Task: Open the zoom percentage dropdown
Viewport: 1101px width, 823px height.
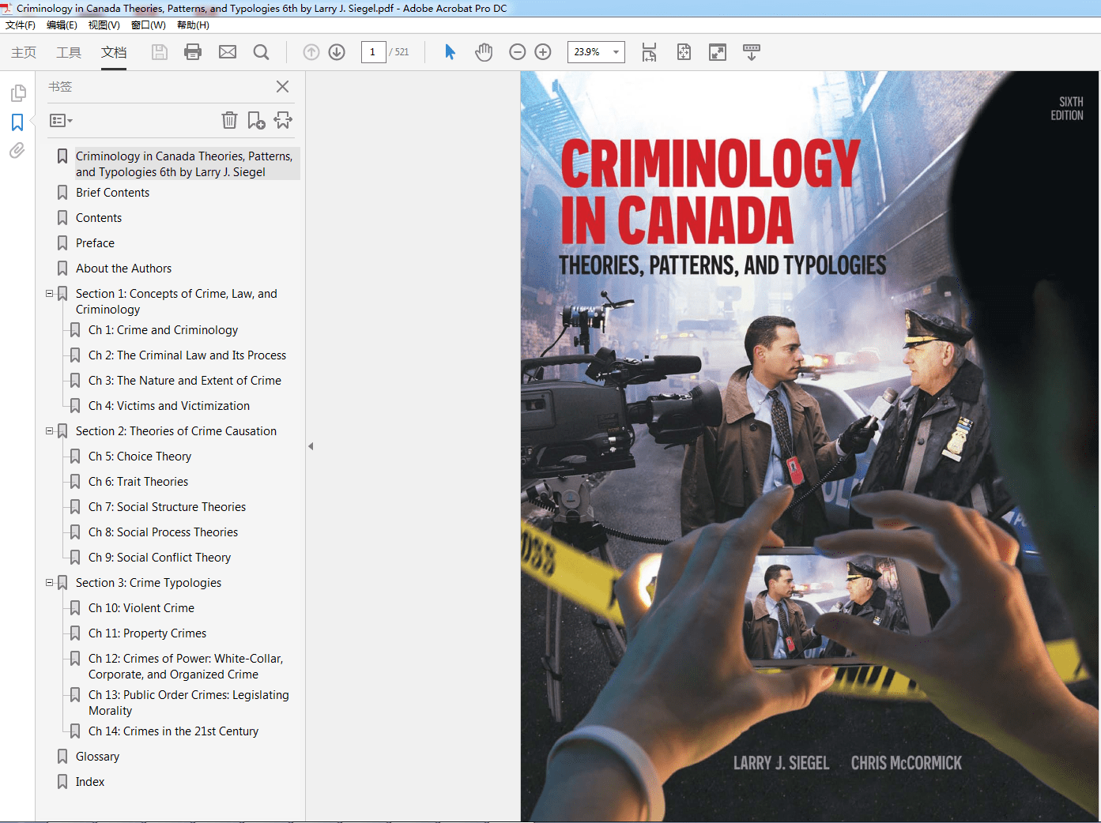Action: click(616, 52)
